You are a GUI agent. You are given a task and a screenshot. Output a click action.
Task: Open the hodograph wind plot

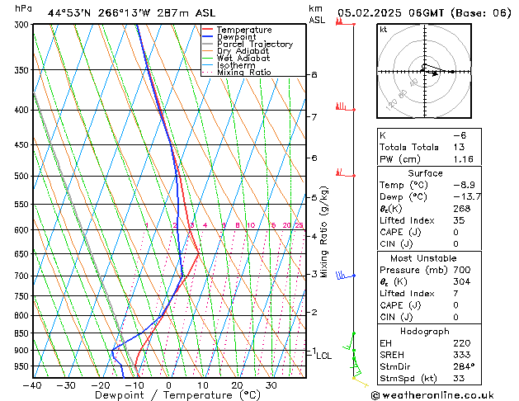click(424, 71)
